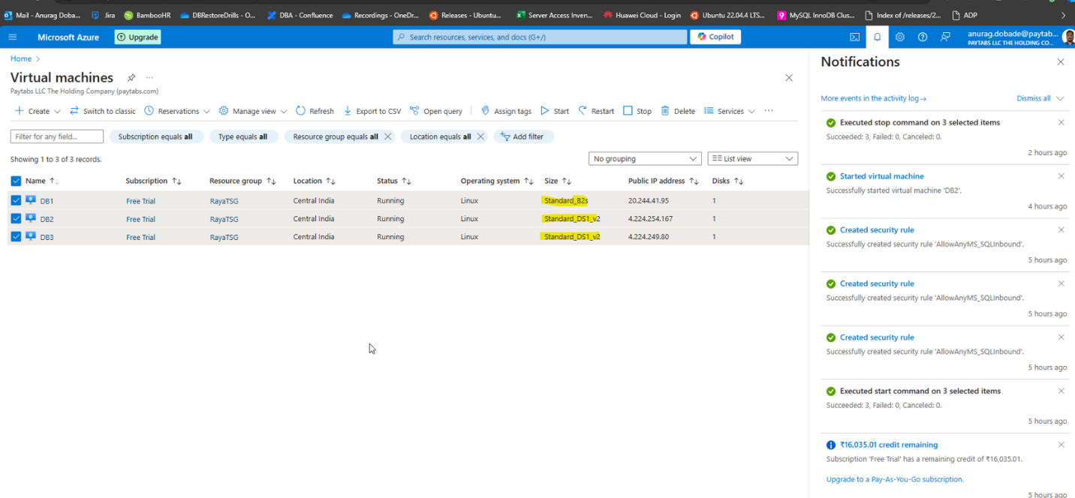Image resolution: width=1075 pixels, height=498 pixels.
Task: Click the DB1 VM icon
Action: pyautogui.click(x=31, y=200)
